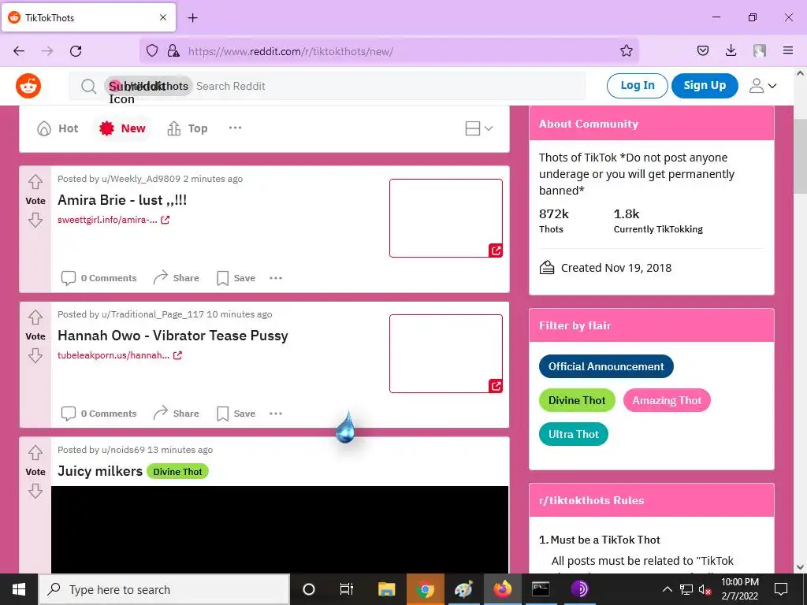Click the Sign Up button
This screenshot has height=605, width=807.
705,85
